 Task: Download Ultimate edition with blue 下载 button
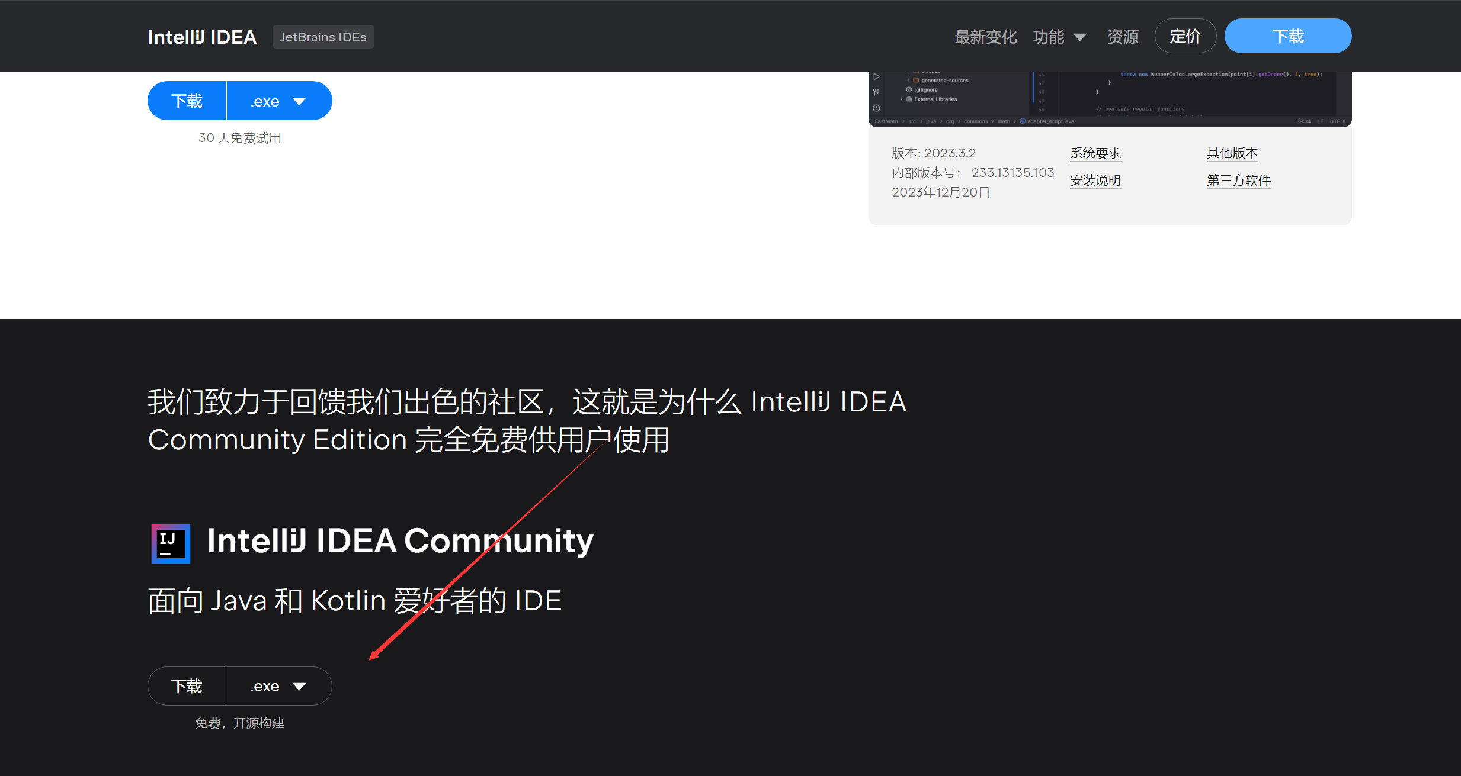[x=187, y=101]
